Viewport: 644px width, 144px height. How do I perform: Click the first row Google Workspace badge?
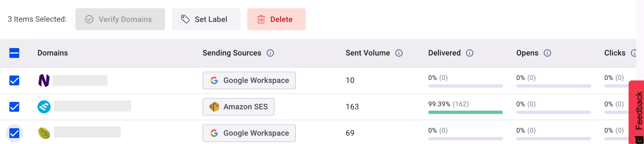tap(249, 81)
